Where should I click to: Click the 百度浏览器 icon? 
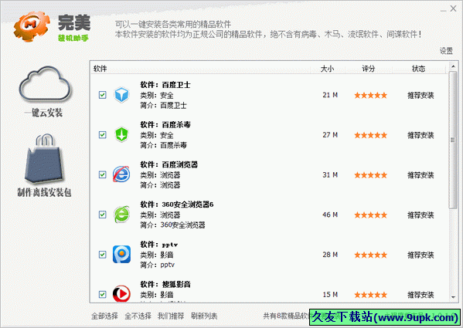[x=121, y=174]
